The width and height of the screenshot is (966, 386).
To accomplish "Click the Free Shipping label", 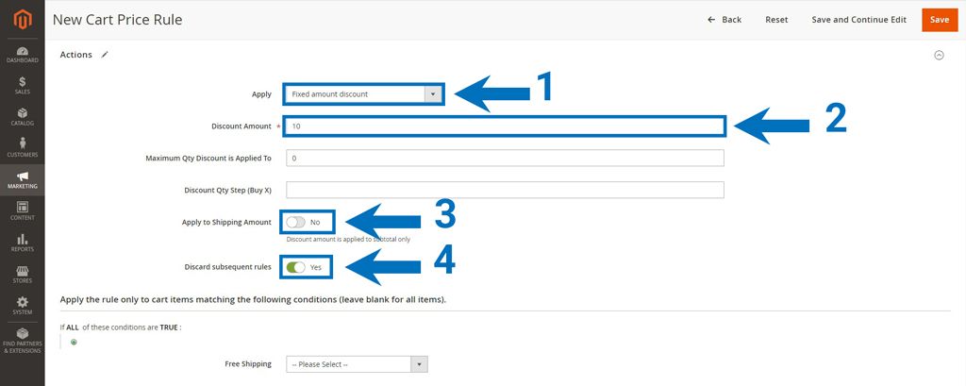I will tap(248, 363).
